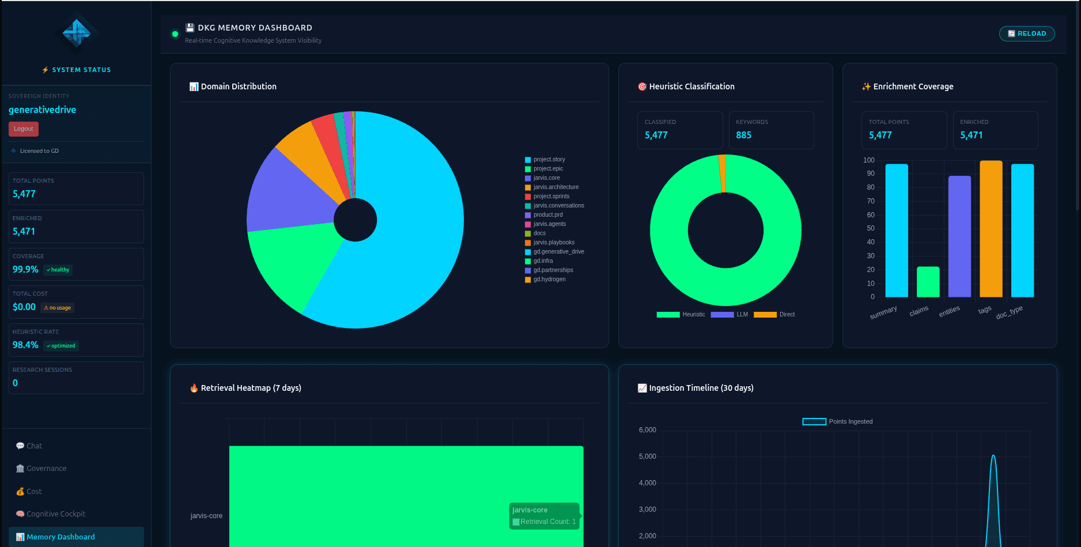This screenshot has height=547, width=1081.
Task: Click the Cognitive Cockpit brain icon
Action: click(20, 514)
